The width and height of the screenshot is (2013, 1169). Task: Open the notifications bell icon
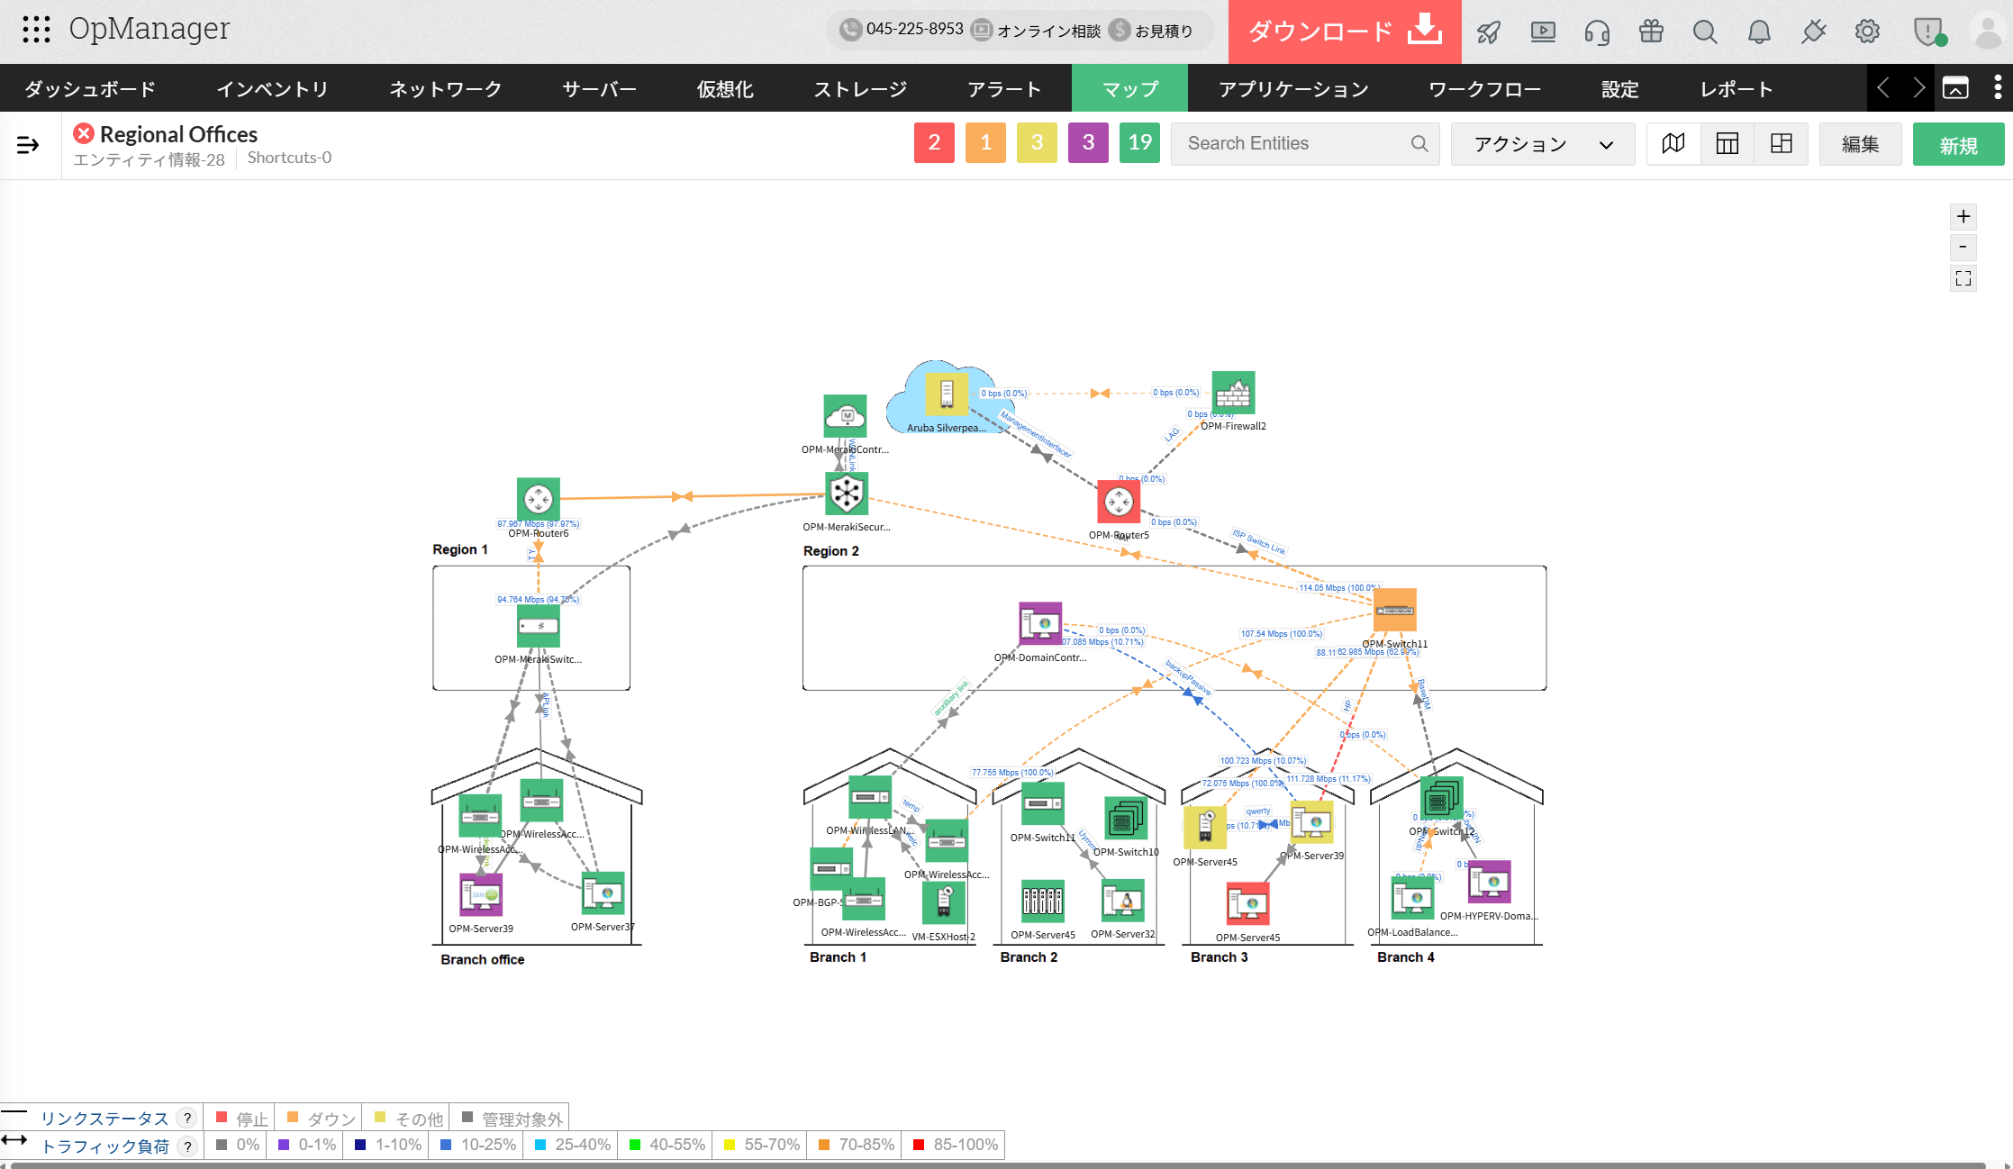pos(1758,32)
